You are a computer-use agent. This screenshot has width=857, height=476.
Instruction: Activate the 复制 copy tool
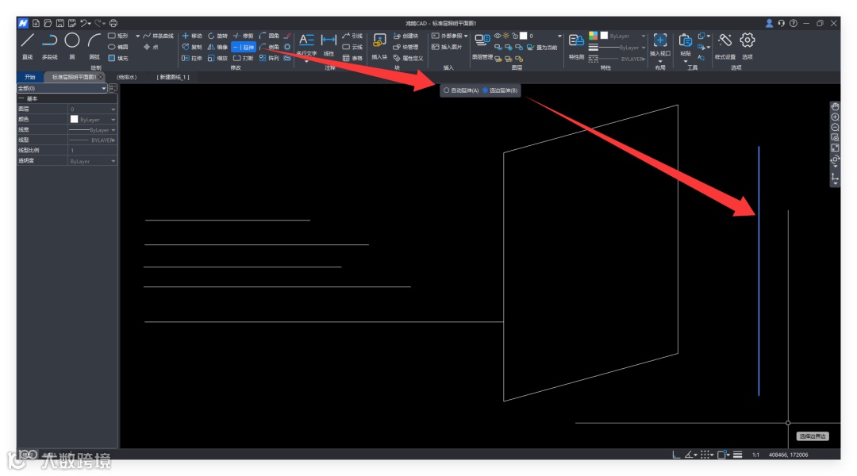(x=192, y=47)
